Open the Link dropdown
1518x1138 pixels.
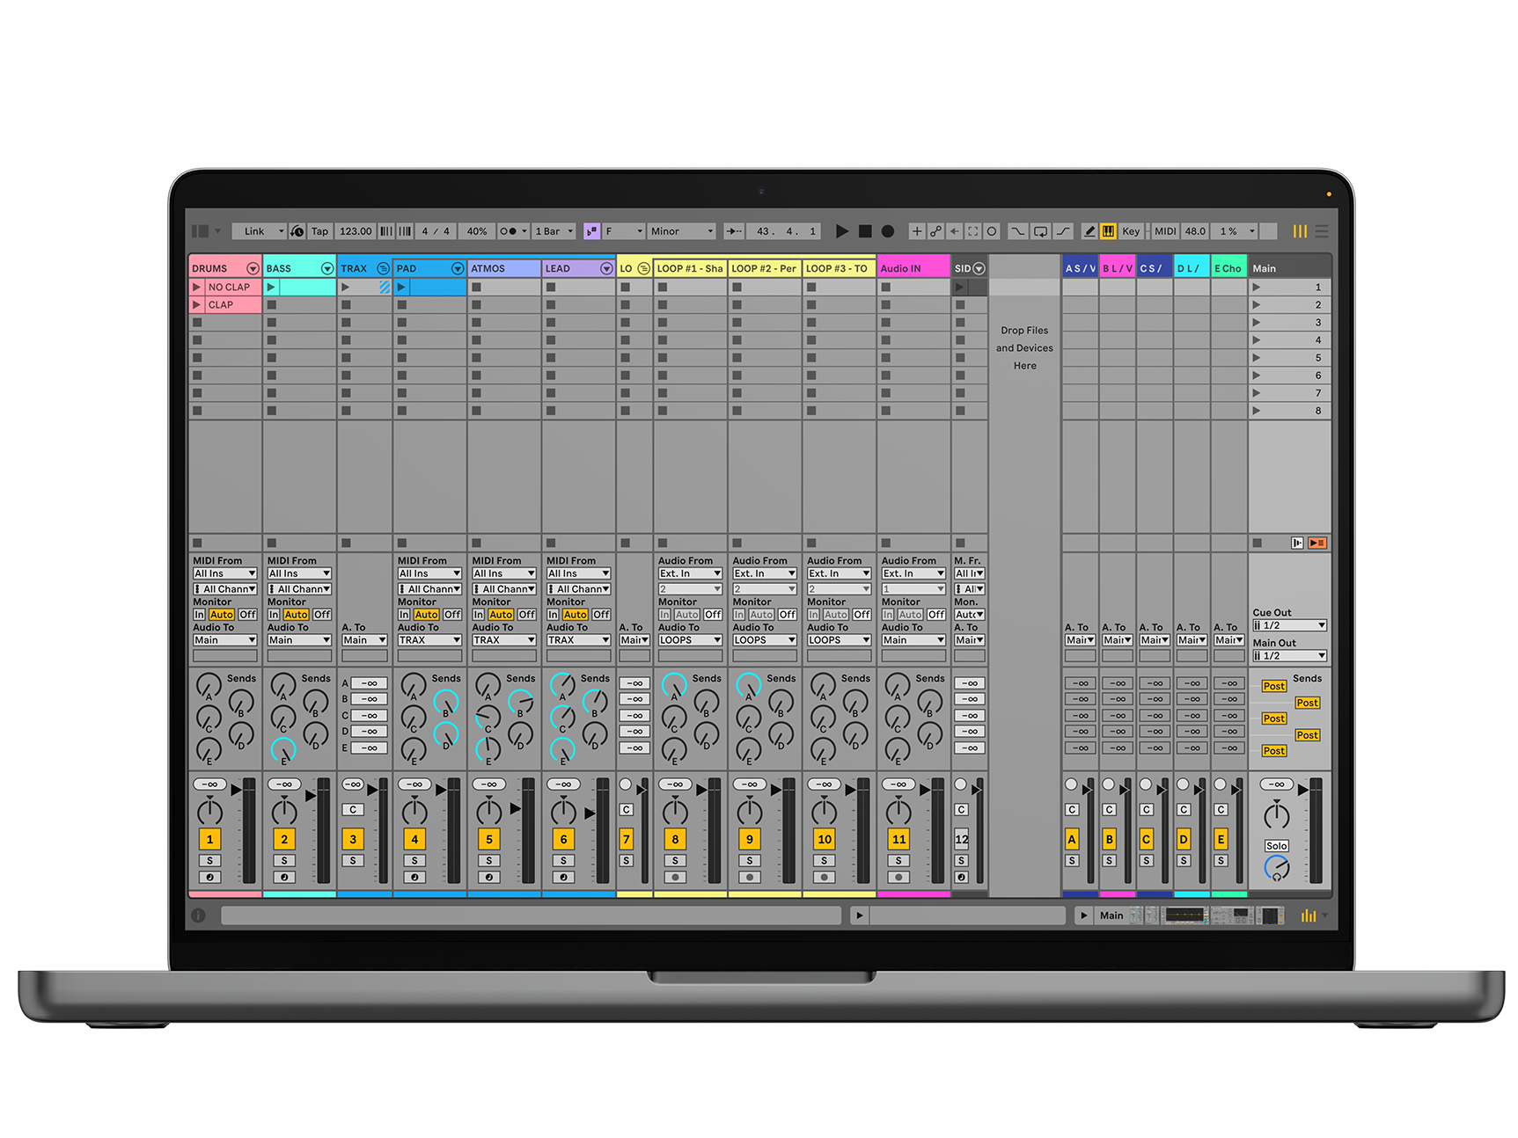[260, 231]
